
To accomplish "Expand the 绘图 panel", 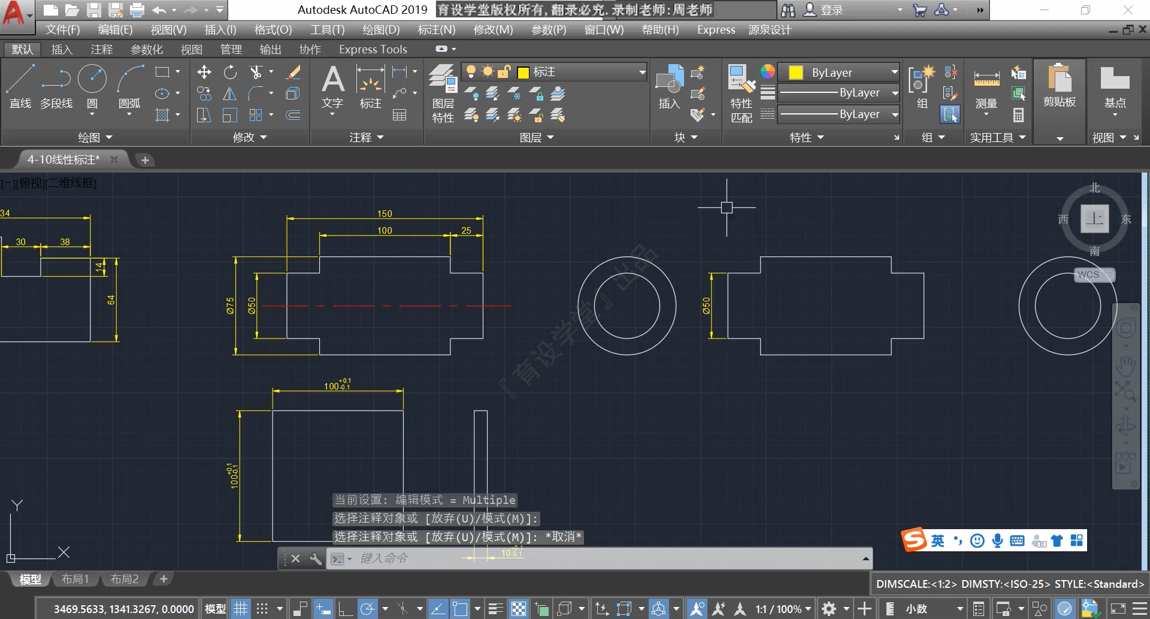I will point(95,138).
